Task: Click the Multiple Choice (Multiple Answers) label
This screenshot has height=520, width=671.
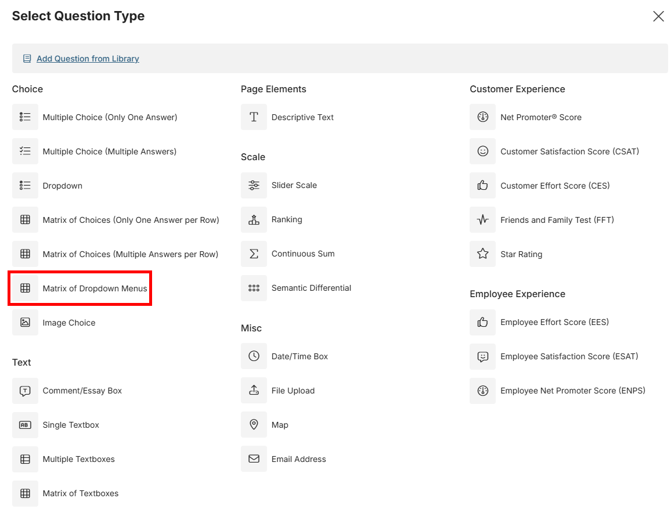Action: 110,151
